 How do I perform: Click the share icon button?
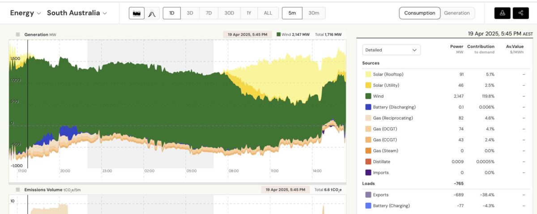point(520,13)
